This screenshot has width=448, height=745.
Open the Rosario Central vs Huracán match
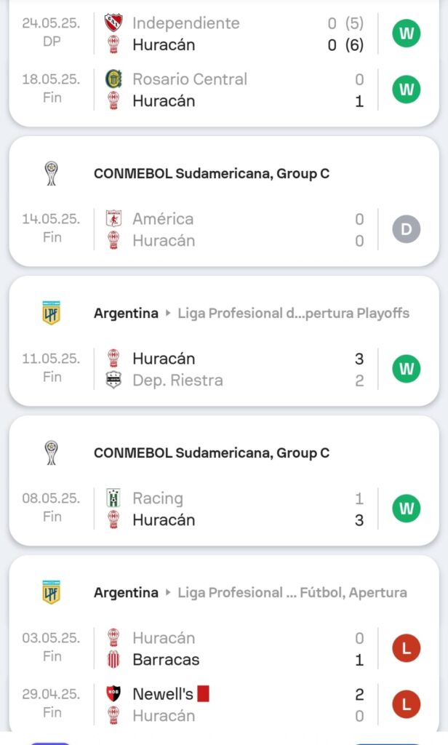coord(233,90)
